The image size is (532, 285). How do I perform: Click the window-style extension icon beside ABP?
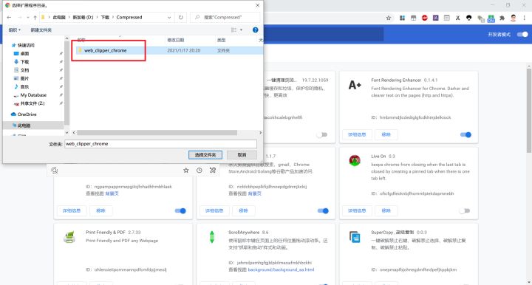point(413,18)
